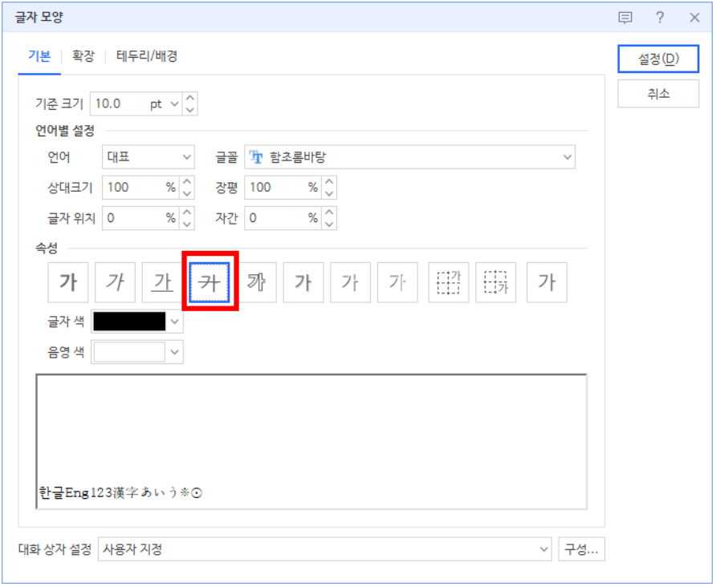
Task: Expand the 글자 색 color dropdown arrow
Action: pos(174,322)
